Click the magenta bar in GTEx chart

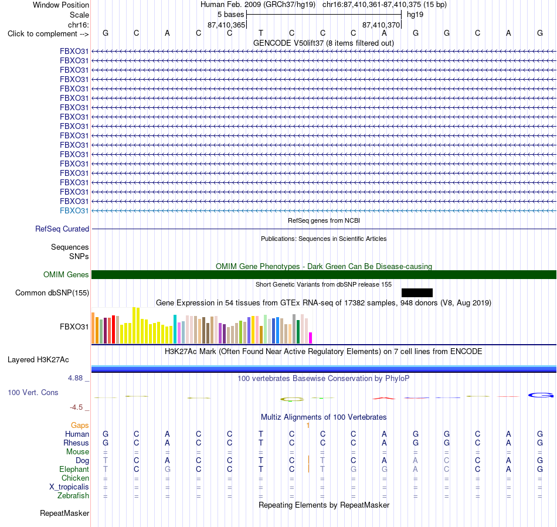click(x=311, y=338)
